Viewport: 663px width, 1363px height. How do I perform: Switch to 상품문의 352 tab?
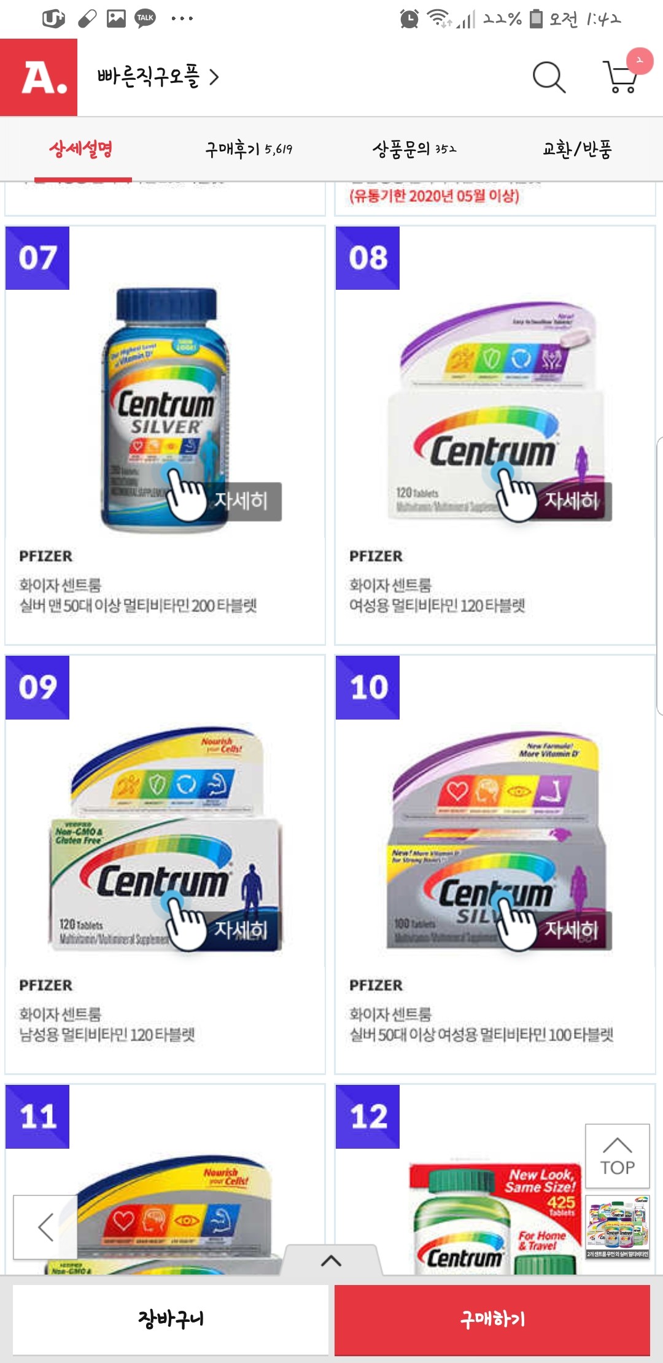click(x=414, y=149)
